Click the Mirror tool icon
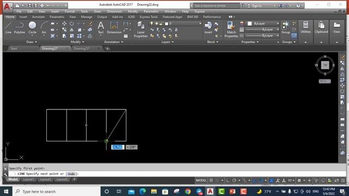This screenshot has height=196, width=349. point(71,29)
